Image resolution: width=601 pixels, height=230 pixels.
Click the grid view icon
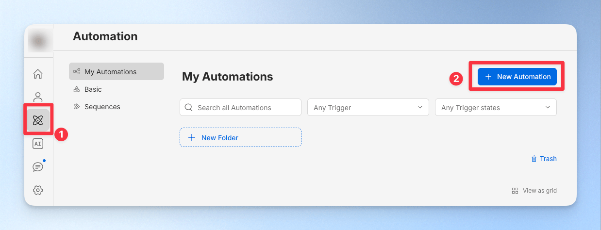(515, 191)
